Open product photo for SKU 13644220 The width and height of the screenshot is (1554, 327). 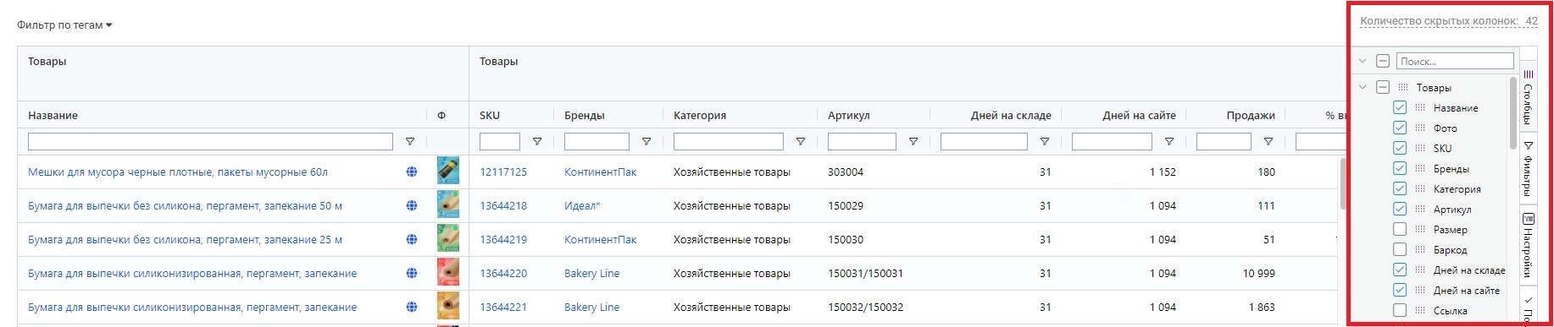coord(448,272)
